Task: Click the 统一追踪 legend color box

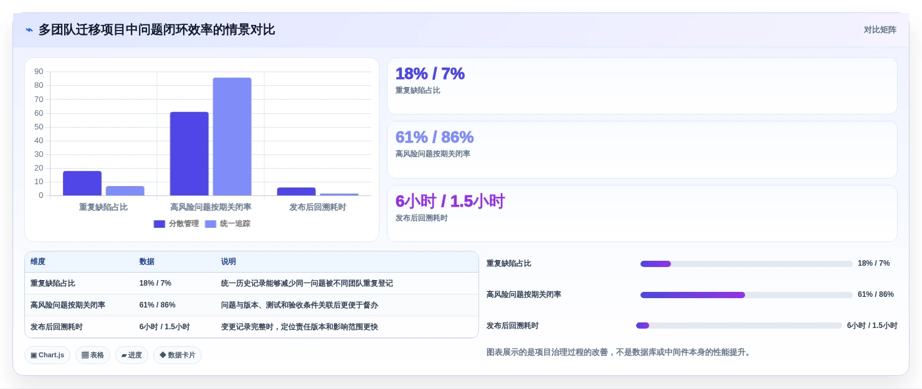Action: click(x=211, y=224)
